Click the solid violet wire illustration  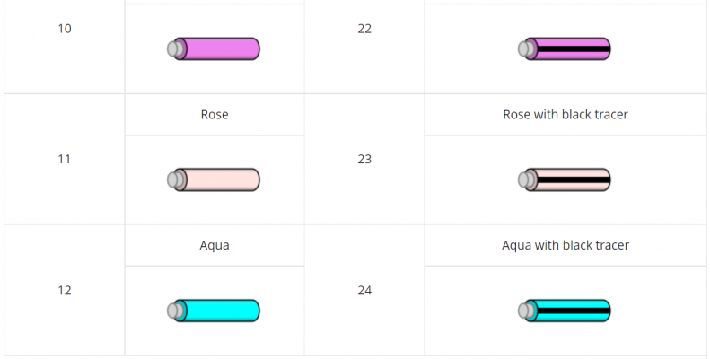click(x=216, y=48)
